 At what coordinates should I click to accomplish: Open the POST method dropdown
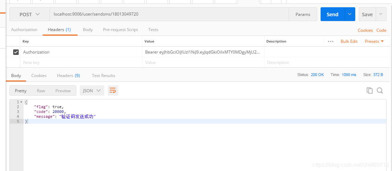[29, 15]
